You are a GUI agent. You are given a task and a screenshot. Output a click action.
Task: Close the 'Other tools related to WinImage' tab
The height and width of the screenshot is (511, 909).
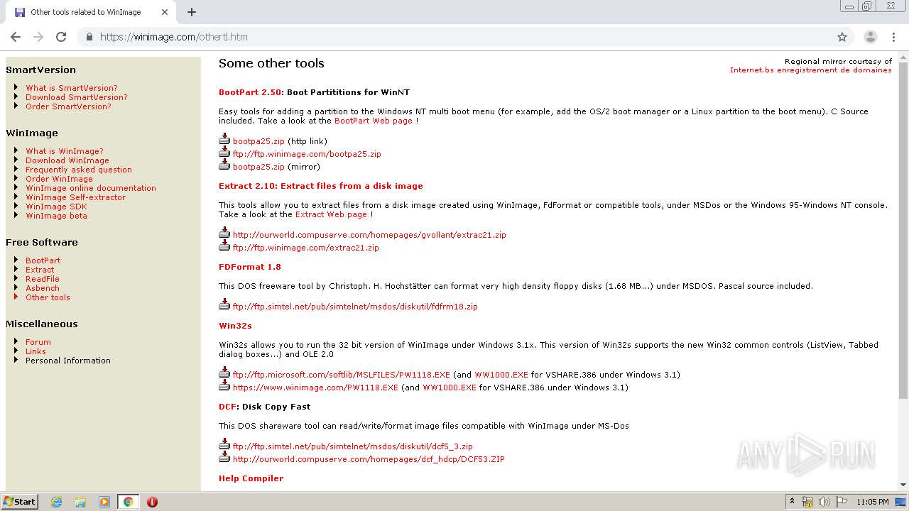click(x=165, y=12)
